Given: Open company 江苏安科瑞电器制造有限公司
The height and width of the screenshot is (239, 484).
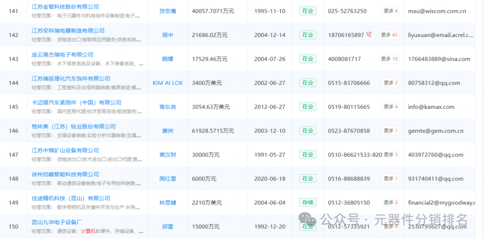Looking at the screenshot, I should [68, 30].
